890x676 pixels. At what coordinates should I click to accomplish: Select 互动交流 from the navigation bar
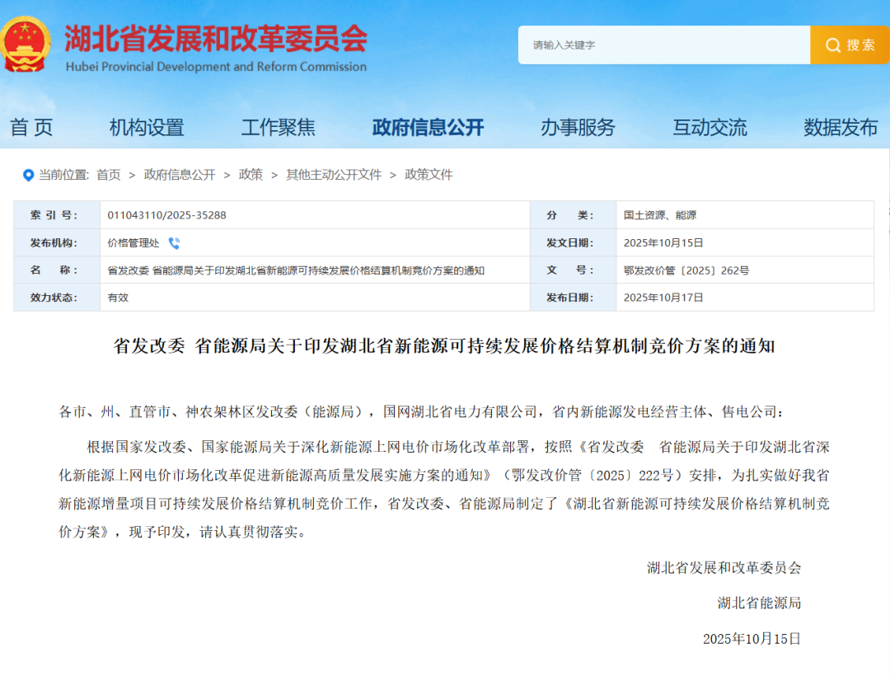tap(710, 127)
